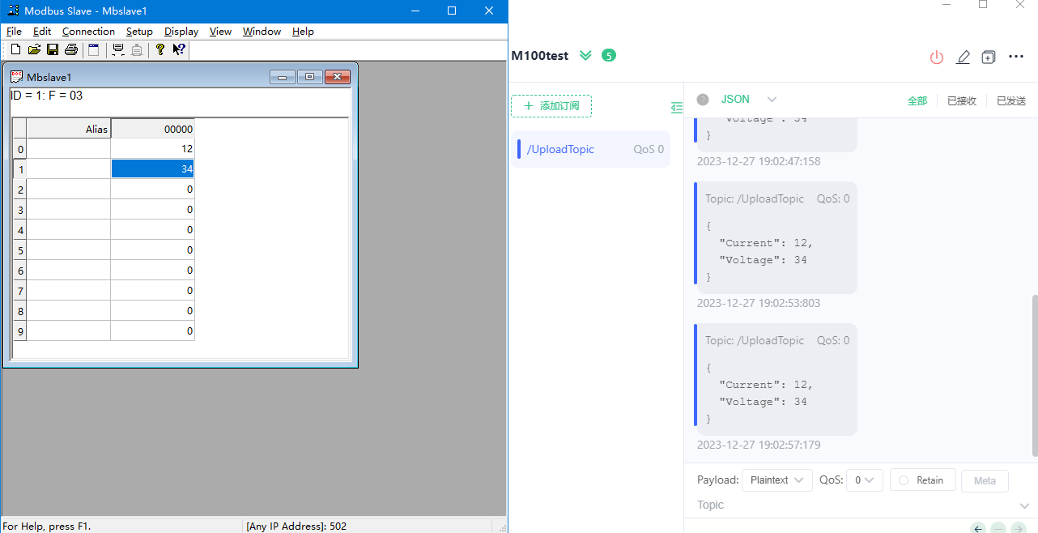Click the pencil edit connection icon
Screen dimensions: 1038x533
pos(963,57)
